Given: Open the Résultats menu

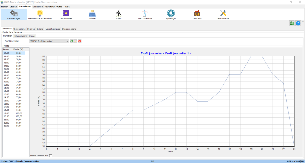Looking at the screenshot, I should pyautogui.click(x=49, y=7).
